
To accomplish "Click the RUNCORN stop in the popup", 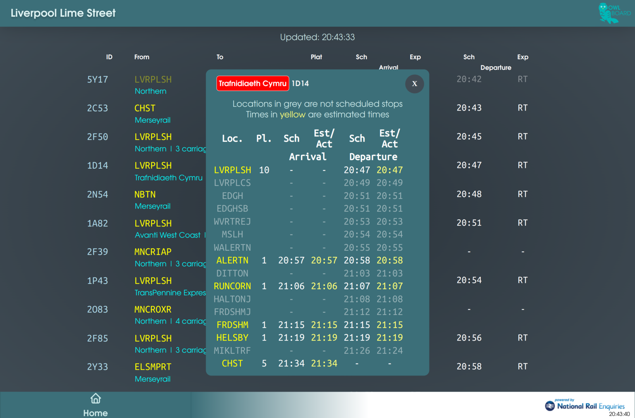I will tap(232, 286).
